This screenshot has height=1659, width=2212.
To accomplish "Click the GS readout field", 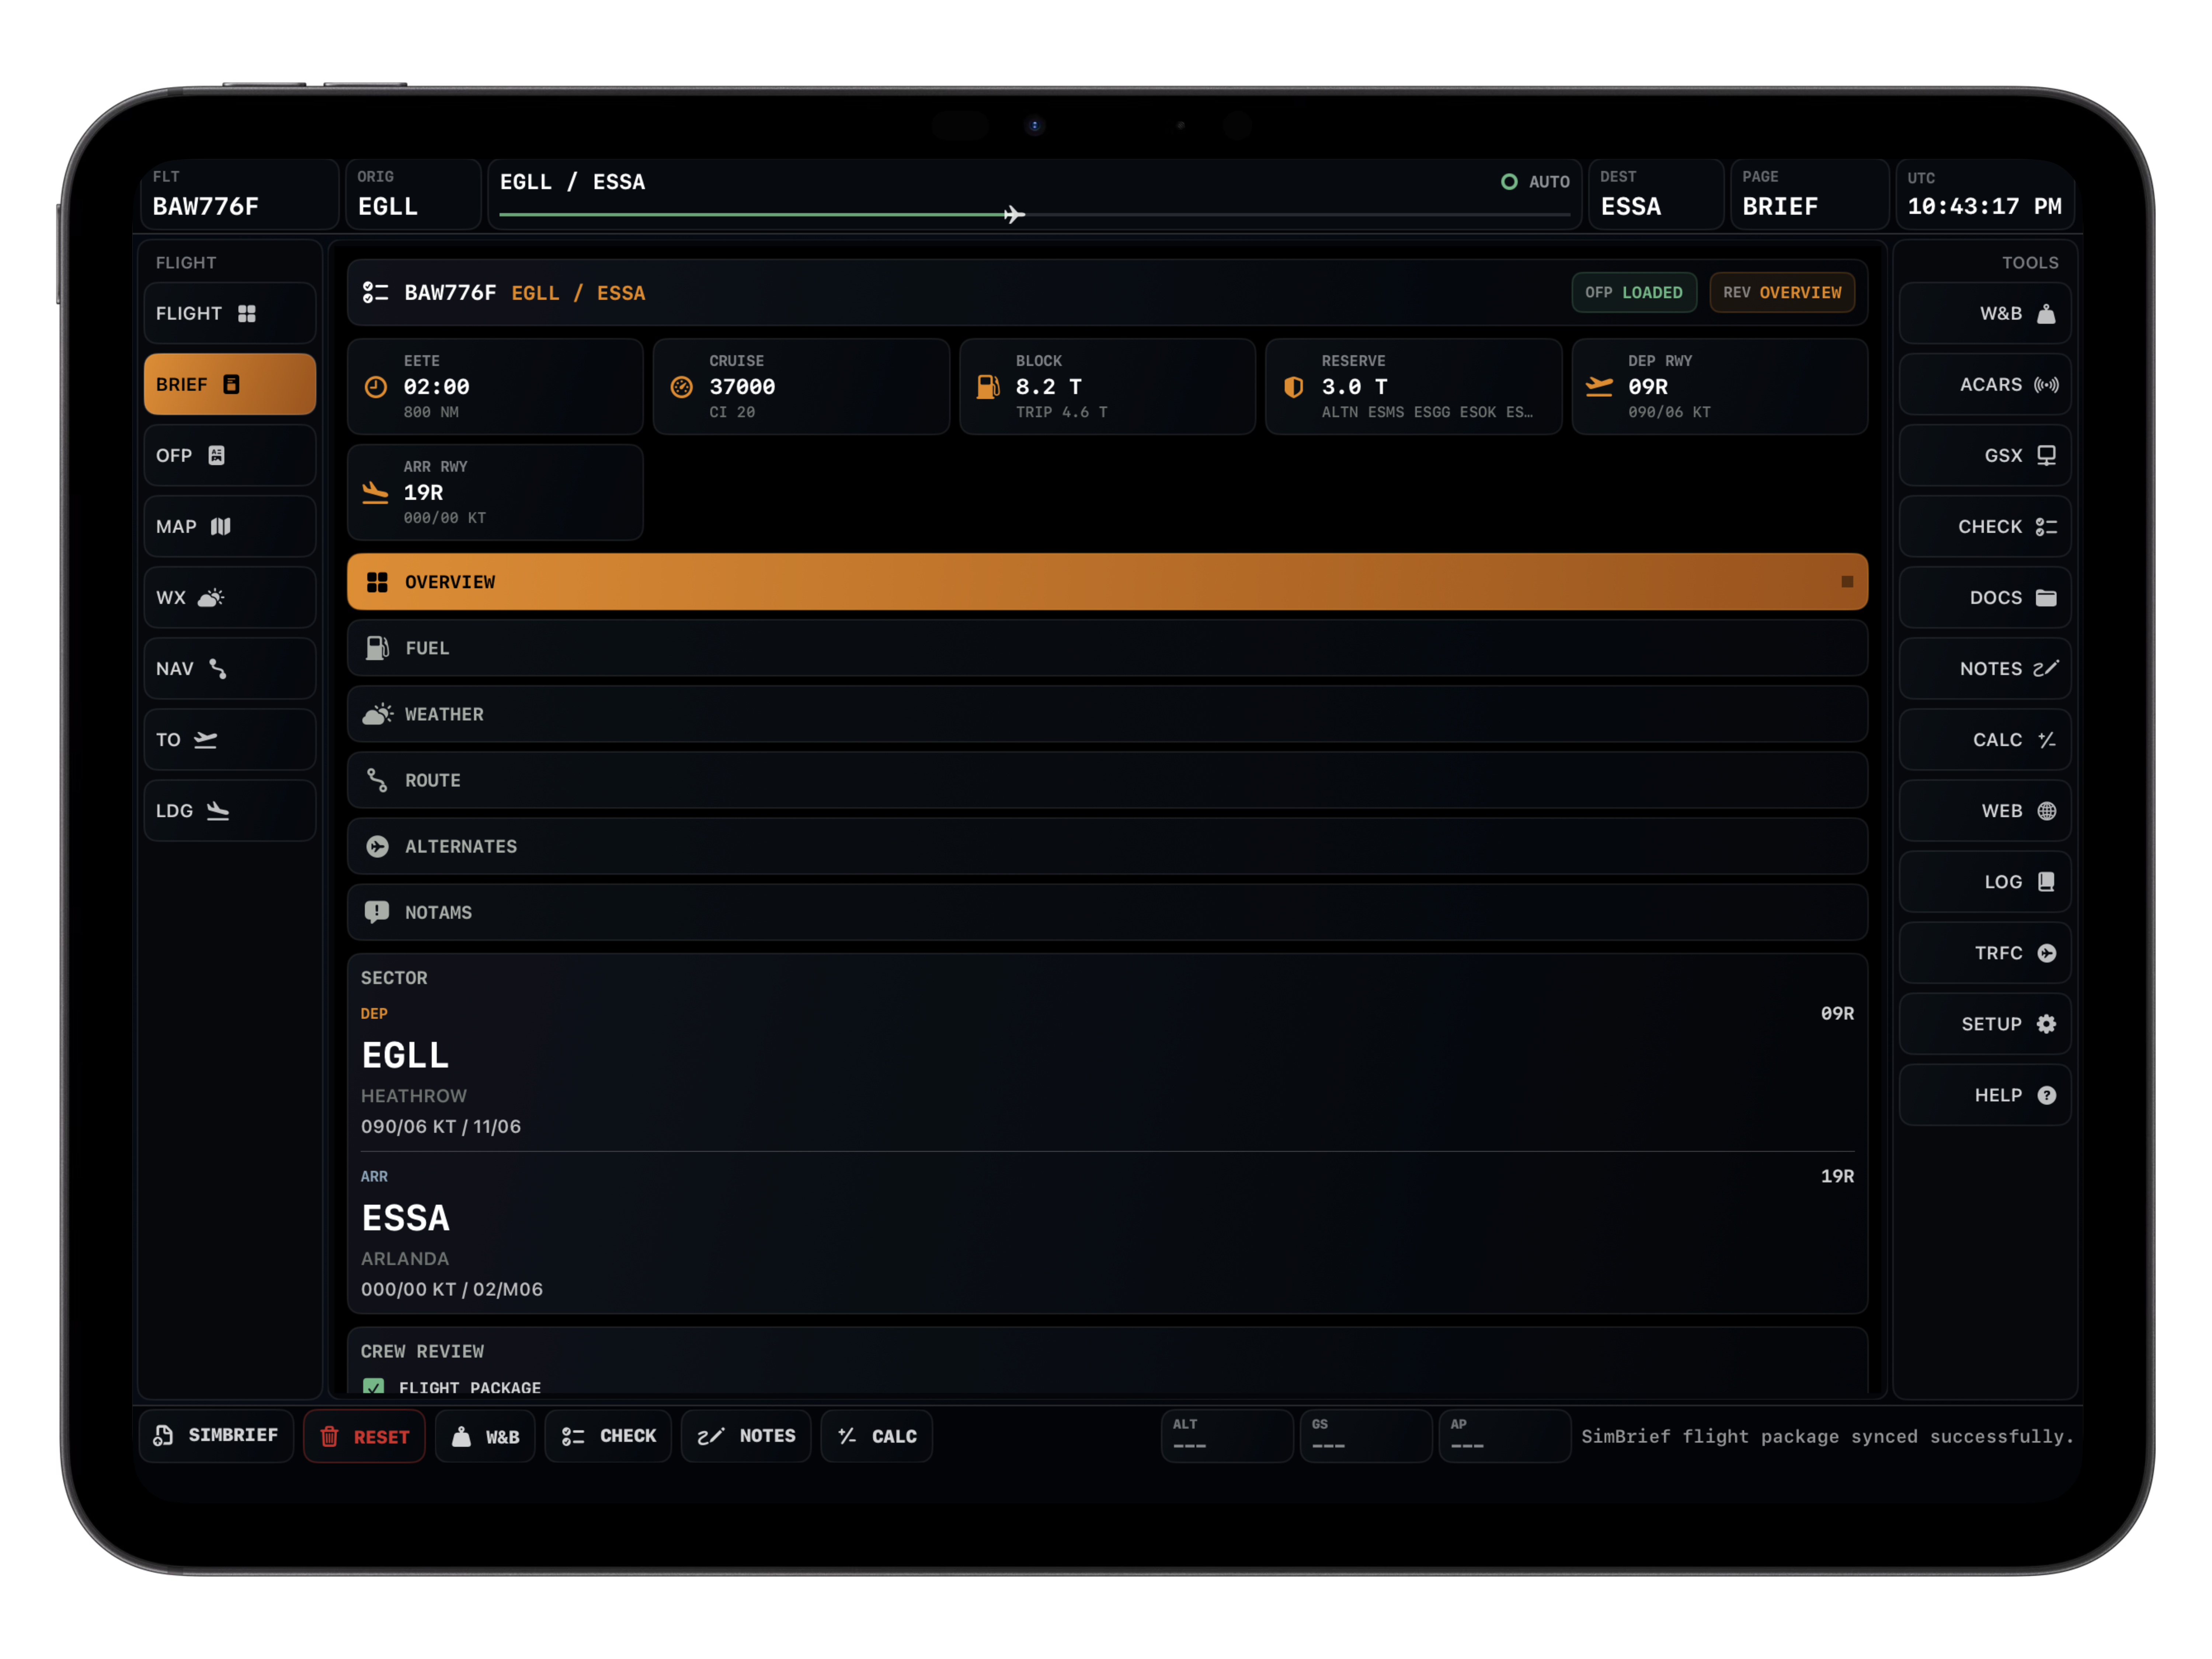I will [x=1366, y=1436].
